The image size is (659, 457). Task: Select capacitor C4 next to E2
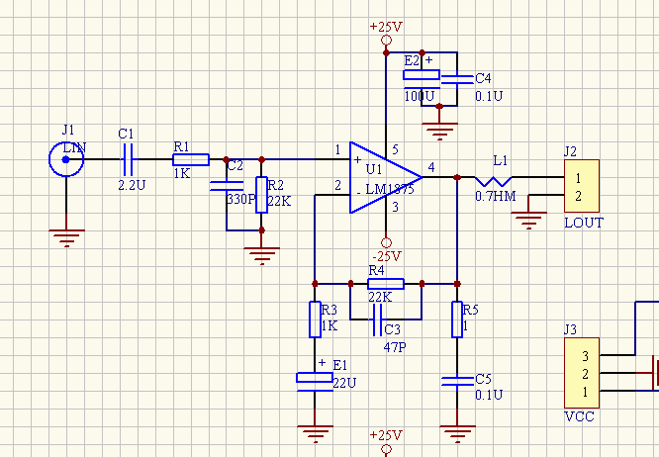pos(456,77)
